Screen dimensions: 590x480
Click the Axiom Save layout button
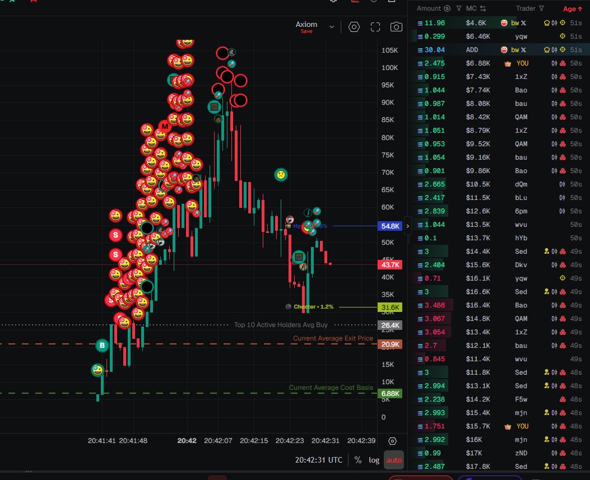pos(306,31)
